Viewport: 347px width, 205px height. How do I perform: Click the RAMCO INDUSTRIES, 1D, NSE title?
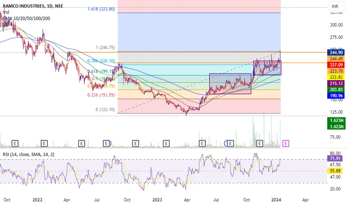[33, 6]
